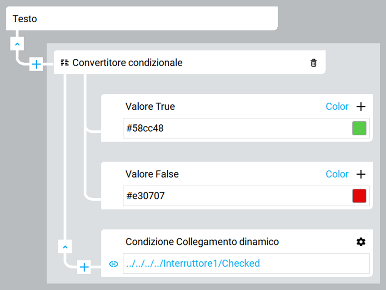The image size is (386, 290).
Task: Open the green #58cc48 color swatch
Action: pyautogui.click(x=359, y=128)
